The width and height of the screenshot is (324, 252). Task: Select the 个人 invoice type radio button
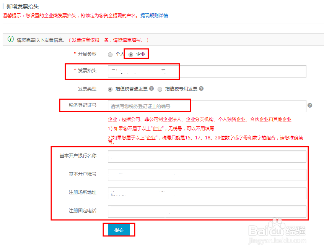point(110,54)
